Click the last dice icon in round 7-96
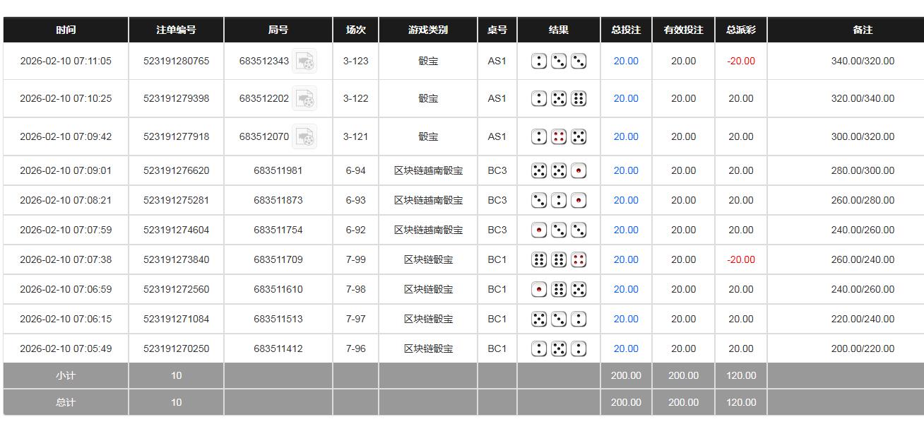 (577, 348)
